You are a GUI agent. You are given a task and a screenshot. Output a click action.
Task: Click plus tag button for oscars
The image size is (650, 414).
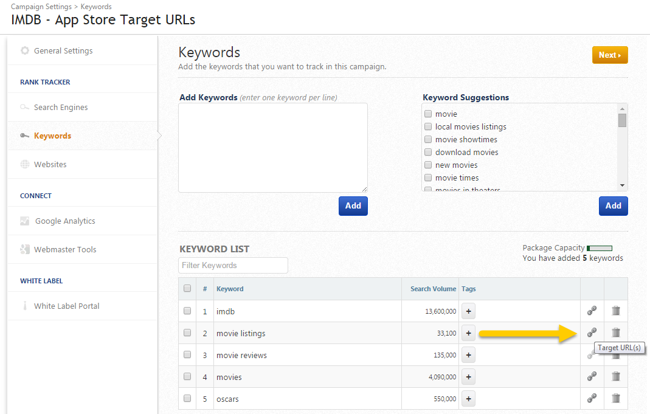[x=468, y=399]
